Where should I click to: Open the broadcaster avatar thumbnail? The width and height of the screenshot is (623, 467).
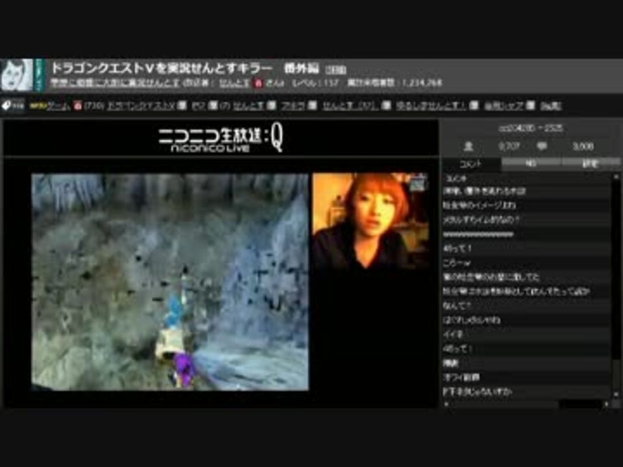[x=17, y=75]
